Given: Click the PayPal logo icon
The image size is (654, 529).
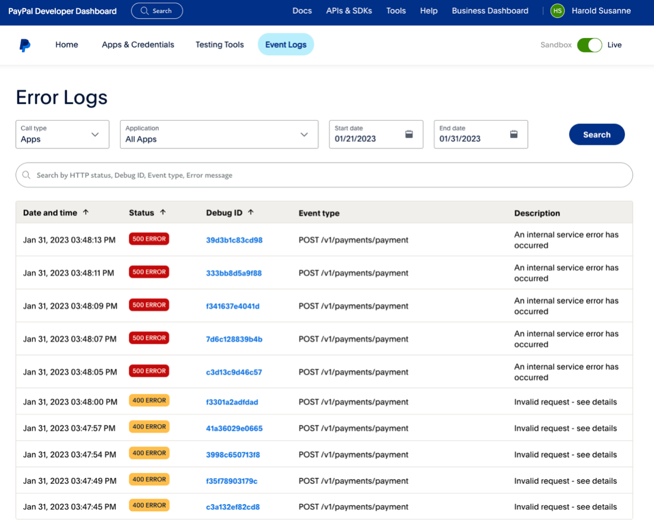Looking at the screenshot, I should click(x=24, y=45).
